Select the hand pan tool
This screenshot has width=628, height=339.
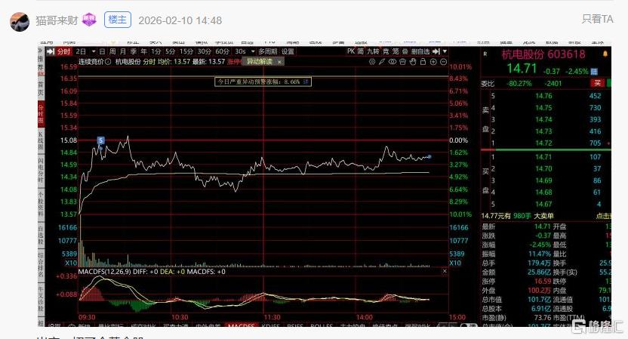click(x=413, y=62)
